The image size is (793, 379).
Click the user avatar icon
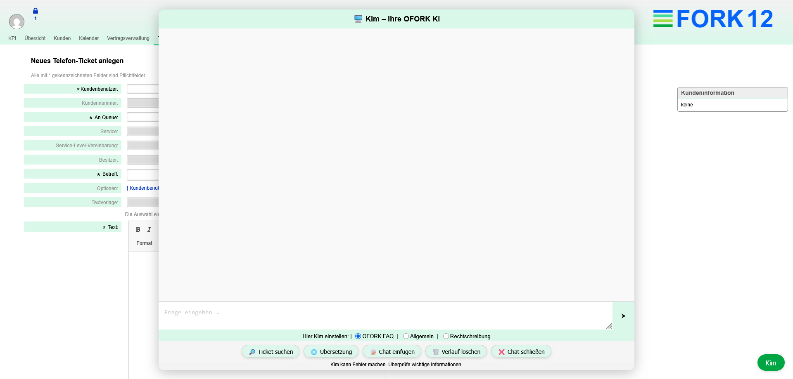point(17,21)
